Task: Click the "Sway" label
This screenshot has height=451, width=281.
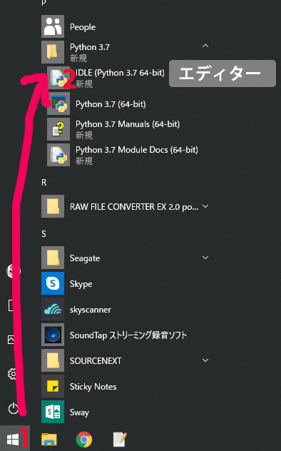Action: [x=79, y=412]
